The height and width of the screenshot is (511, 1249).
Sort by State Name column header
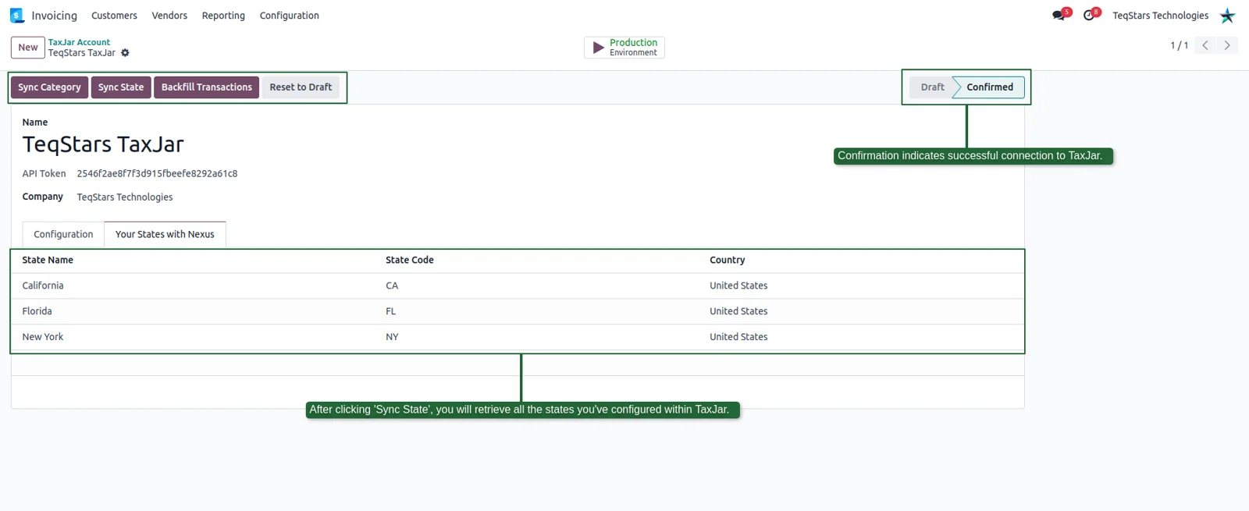[x=48, y=261]
